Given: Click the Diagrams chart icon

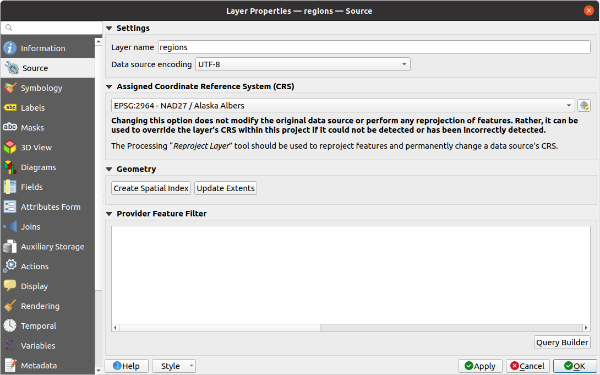Looking at the screenshot, I should pyautogui.click(x=10, y=167).
